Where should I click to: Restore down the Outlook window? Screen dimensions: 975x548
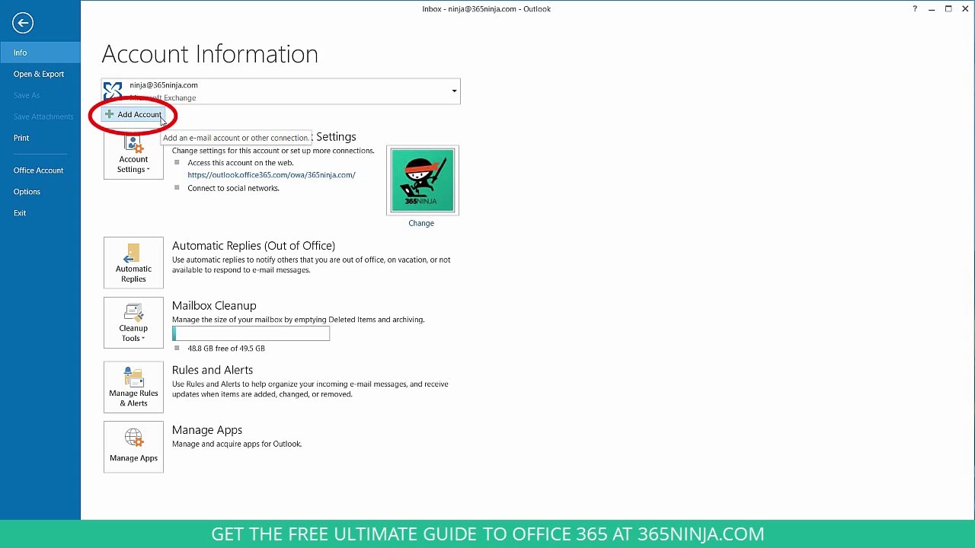point(948,9)
